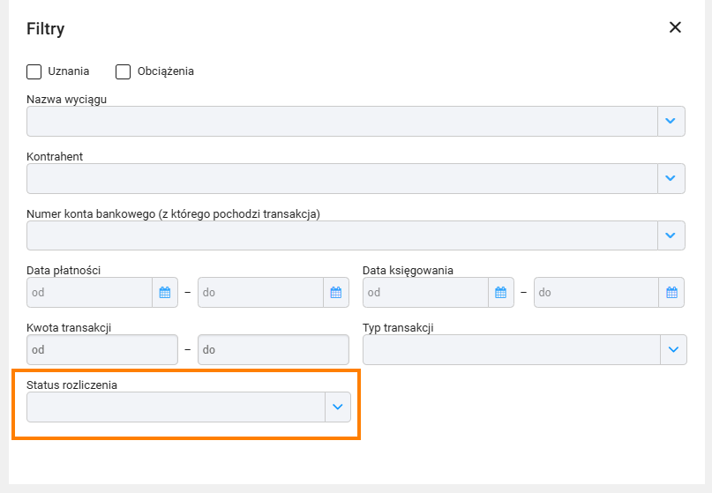Expand the Typ transakcji dropdown arrow
Image resolution: width=712 pixels, height=493 pixels.
673,349
